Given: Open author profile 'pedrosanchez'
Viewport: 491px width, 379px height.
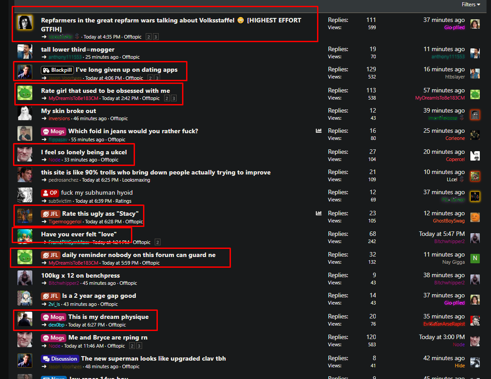Looking at the screenshot, I should point(63,180).
